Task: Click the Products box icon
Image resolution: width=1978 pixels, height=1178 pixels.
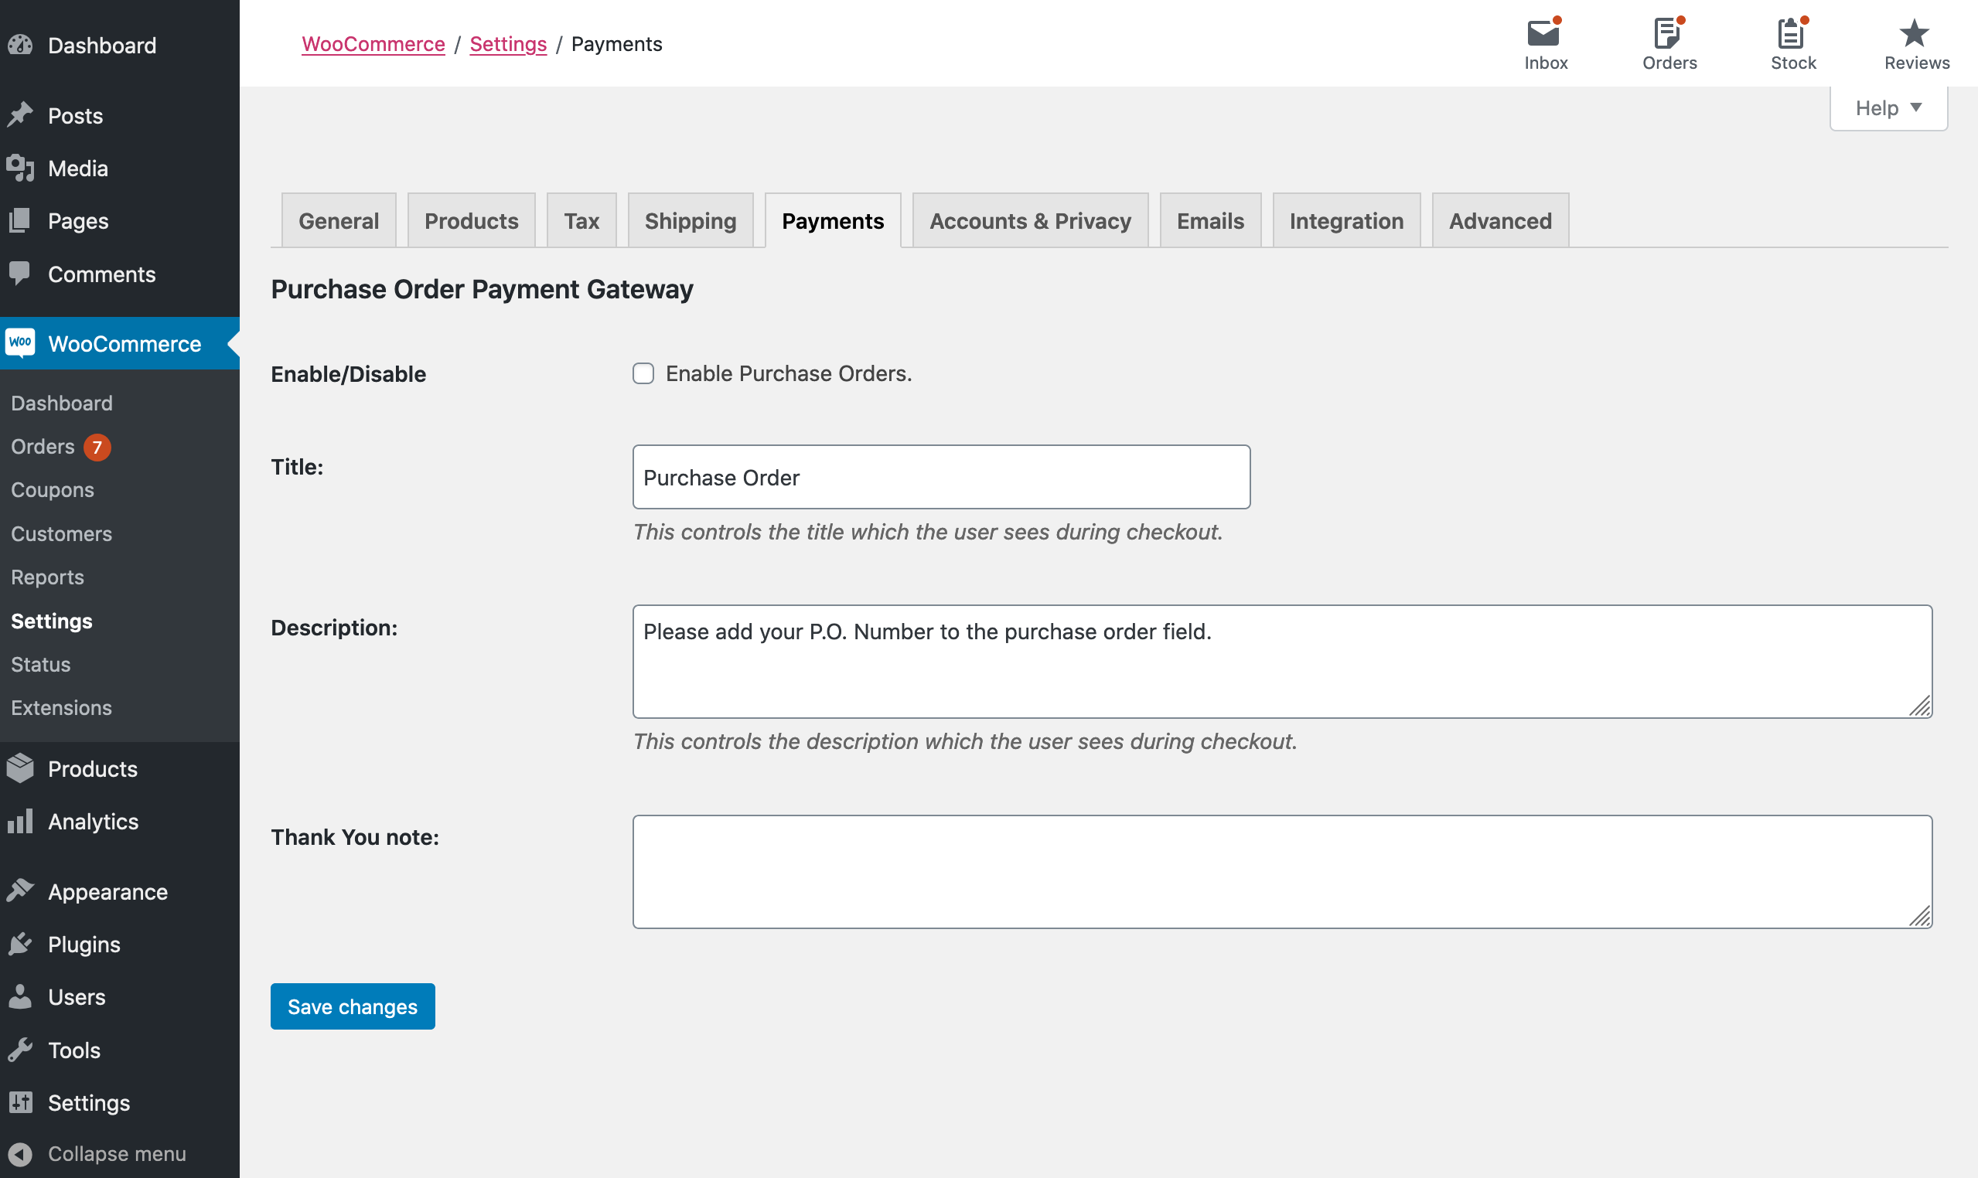Action: coord(21,768)
